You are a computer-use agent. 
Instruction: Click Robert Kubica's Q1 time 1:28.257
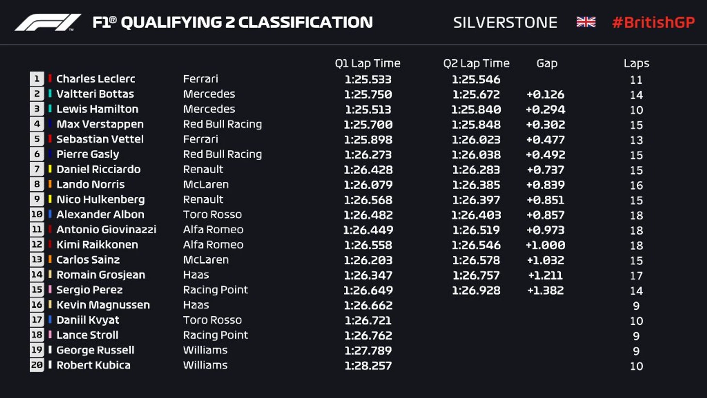(x=368, y=366)
